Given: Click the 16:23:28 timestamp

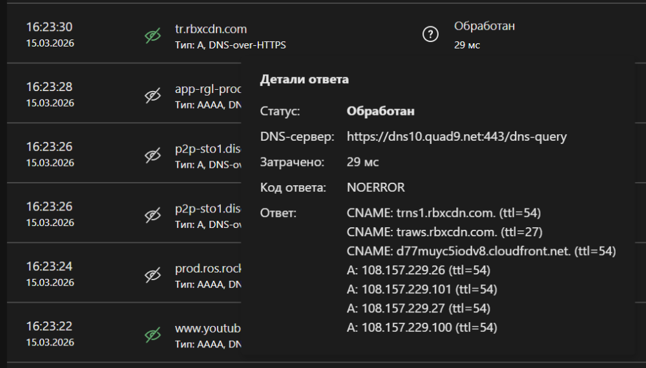Looking at the screenshot, I should (x=49, y=87).
